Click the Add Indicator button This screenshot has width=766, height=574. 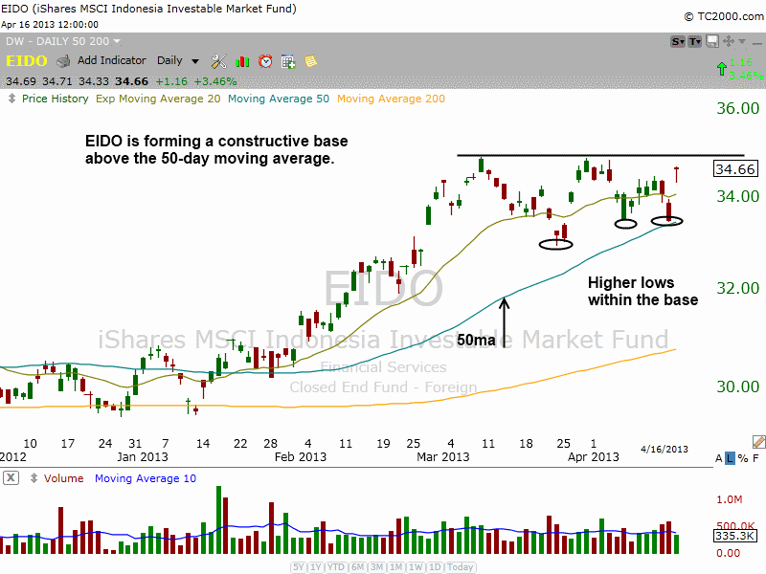click(x=112, y=60)
